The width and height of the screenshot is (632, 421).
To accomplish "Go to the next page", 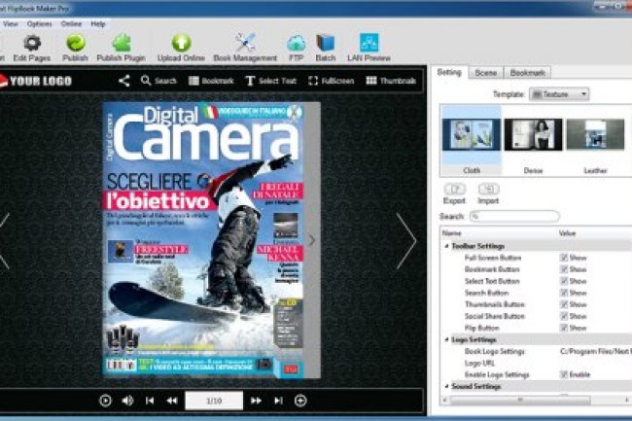I will (256, 401).
